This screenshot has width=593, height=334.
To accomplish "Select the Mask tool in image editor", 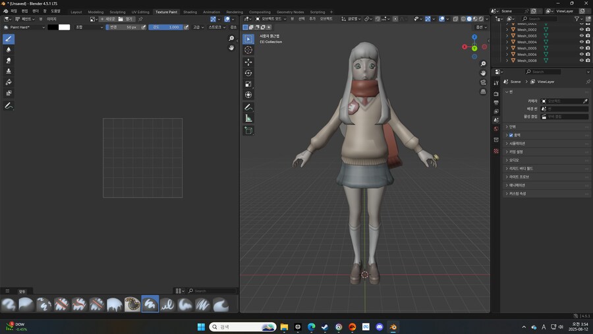I will tap(9, 93).
